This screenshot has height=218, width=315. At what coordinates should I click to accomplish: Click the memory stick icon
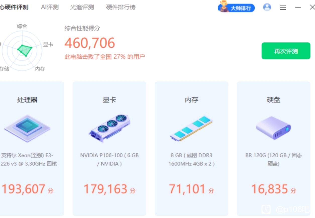click(x=192, y=128)
